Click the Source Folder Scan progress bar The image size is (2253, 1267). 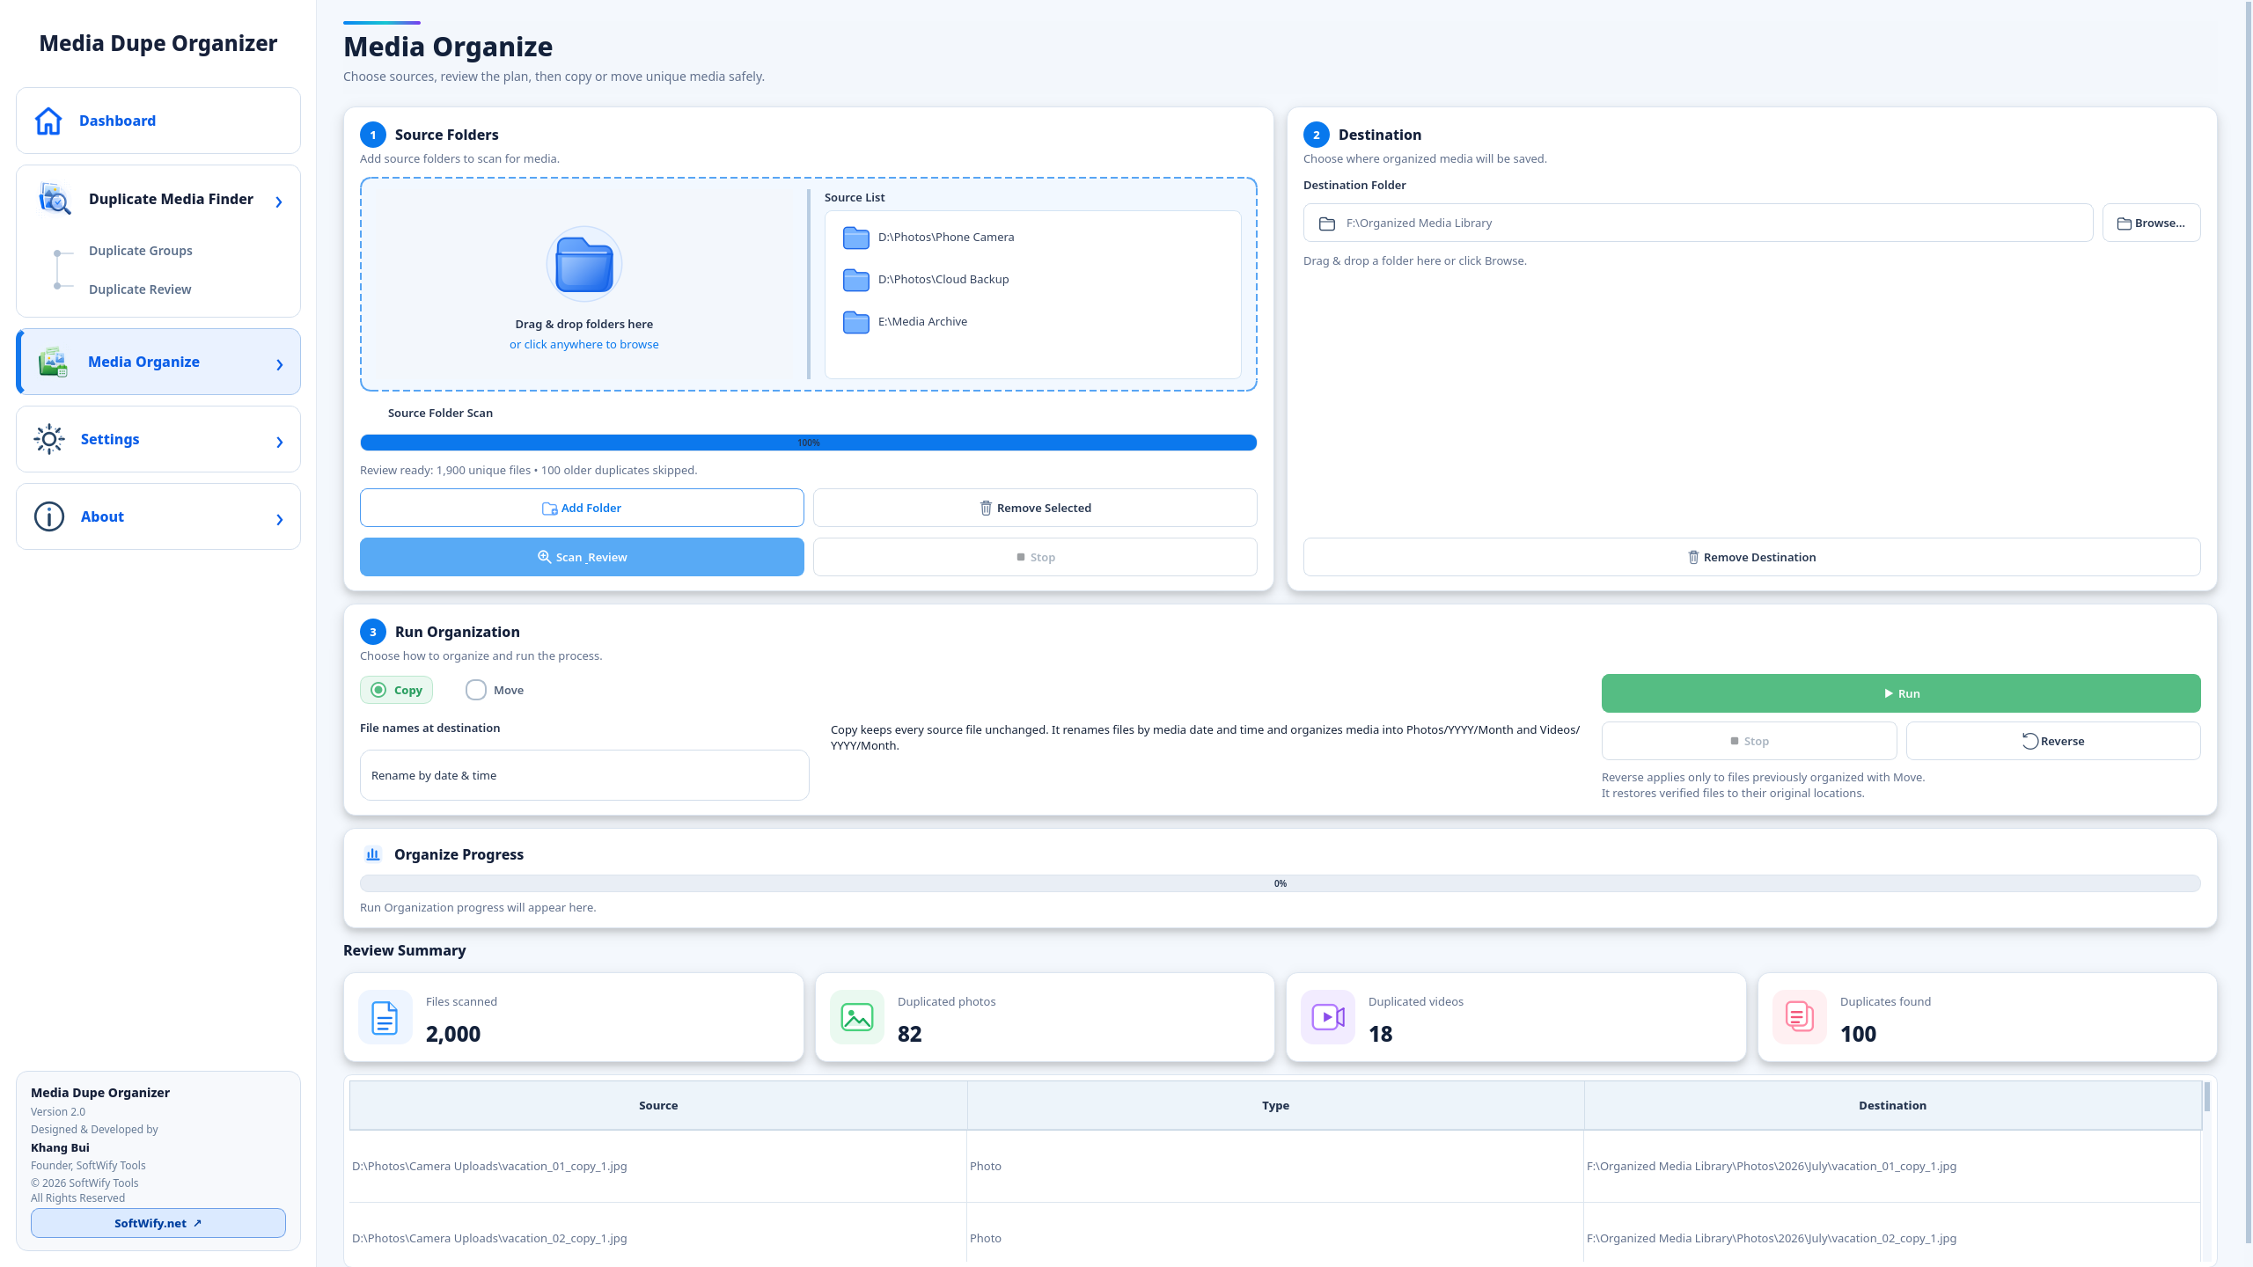[x=808, y=443]
